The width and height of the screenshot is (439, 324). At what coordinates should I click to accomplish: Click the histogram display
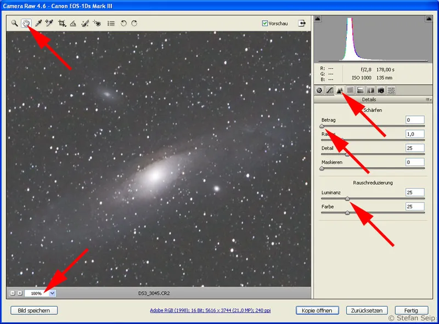[373, 39]
